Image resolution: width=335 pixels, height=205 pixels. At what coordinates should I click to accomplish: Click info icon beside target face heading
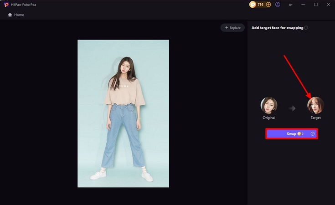pos(306,28)
